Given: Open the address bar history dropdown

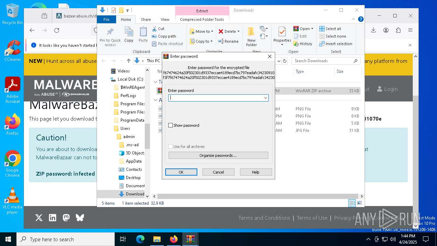Looking at the screenshot, I should pos(279,61).
